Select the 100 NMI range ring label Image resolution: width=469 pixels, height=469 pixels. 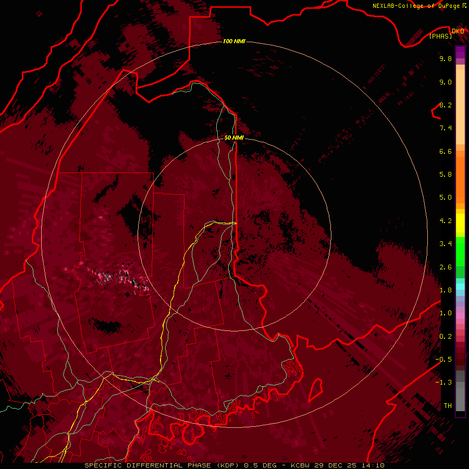pyautogui.click(x=234, y=41)
